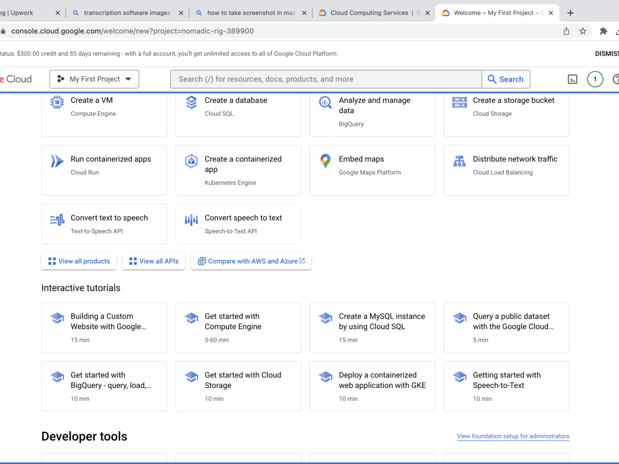Screen dimensions: 619x464
Task: Activate Cloud Shell terminal icon
Action: tap(573, 79)
